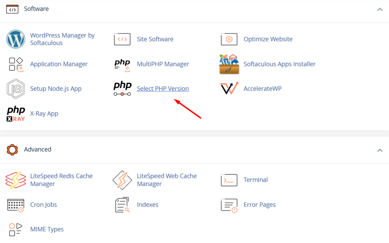Open the Application Manager icon
Screen dimensions: 389x243
coord(16,64)
